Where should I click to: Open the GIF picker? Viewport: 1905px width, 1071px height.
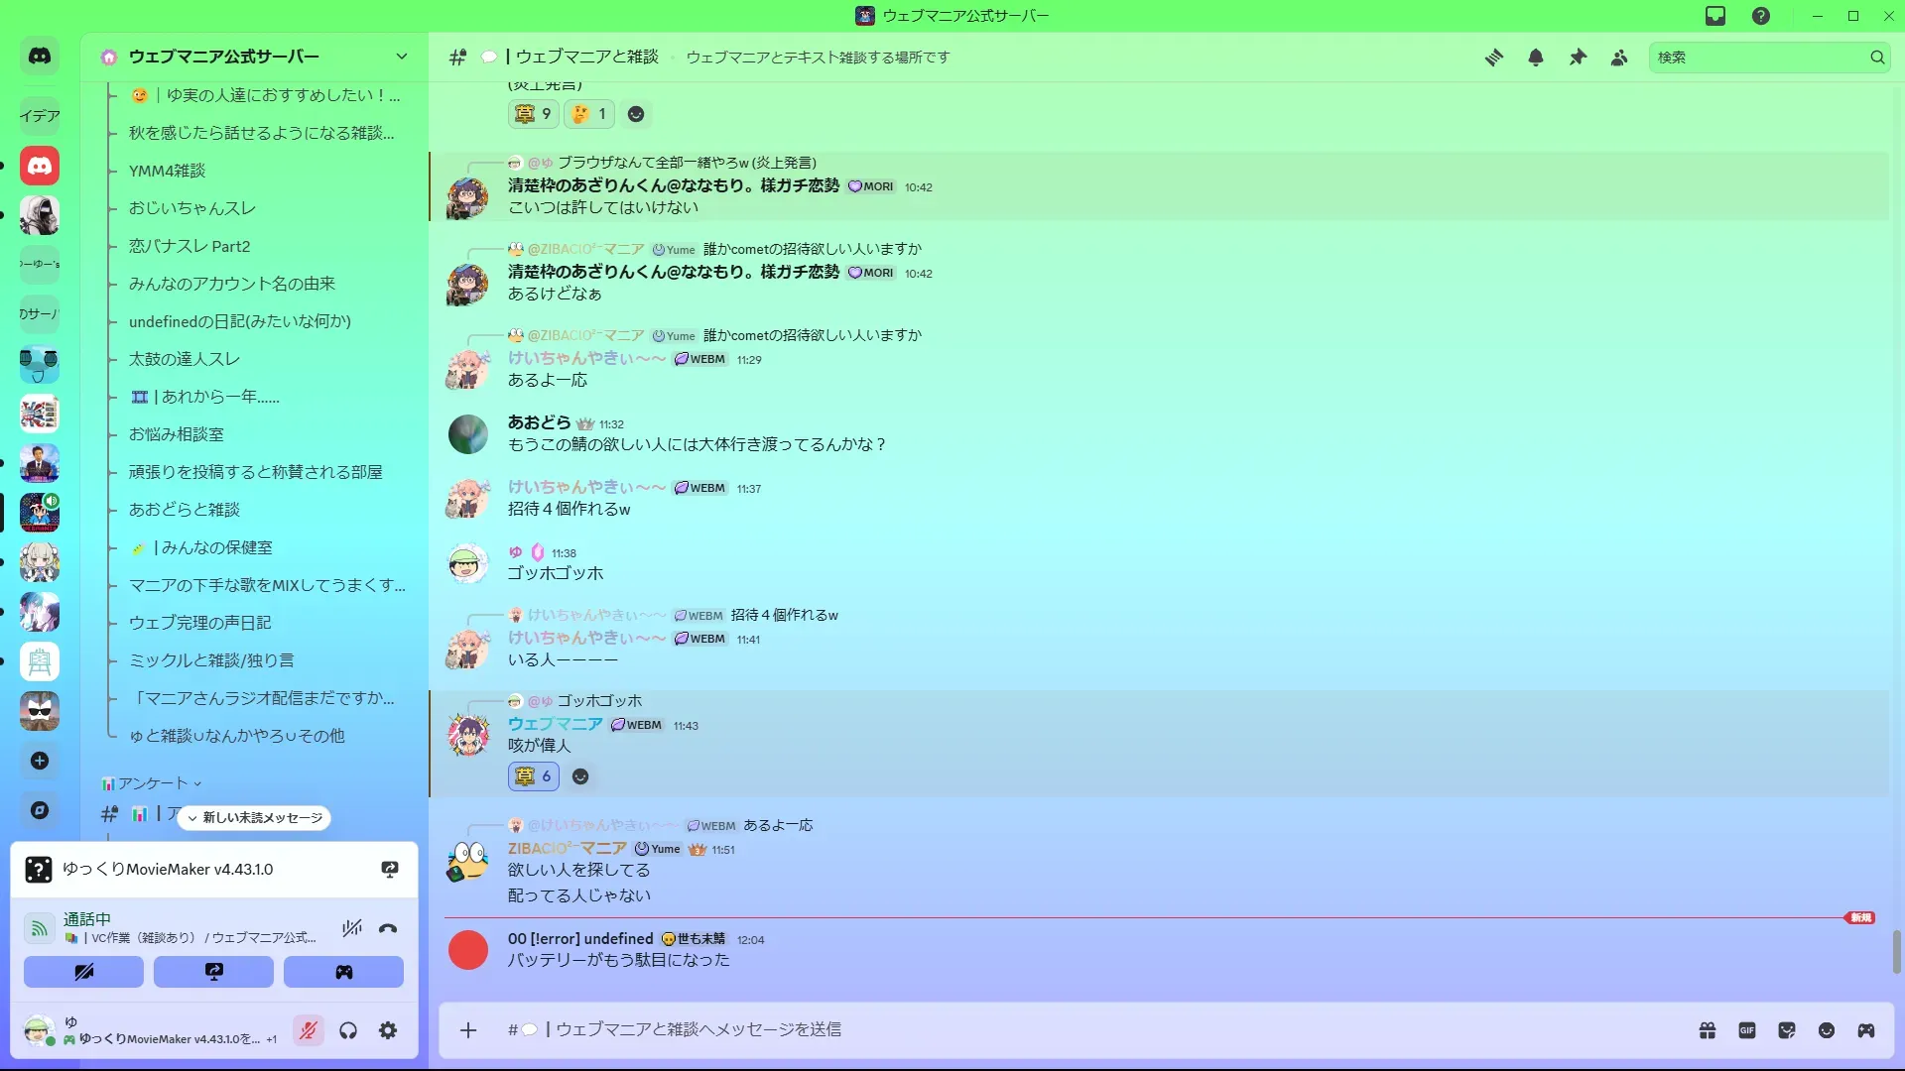point(1747,1030)
